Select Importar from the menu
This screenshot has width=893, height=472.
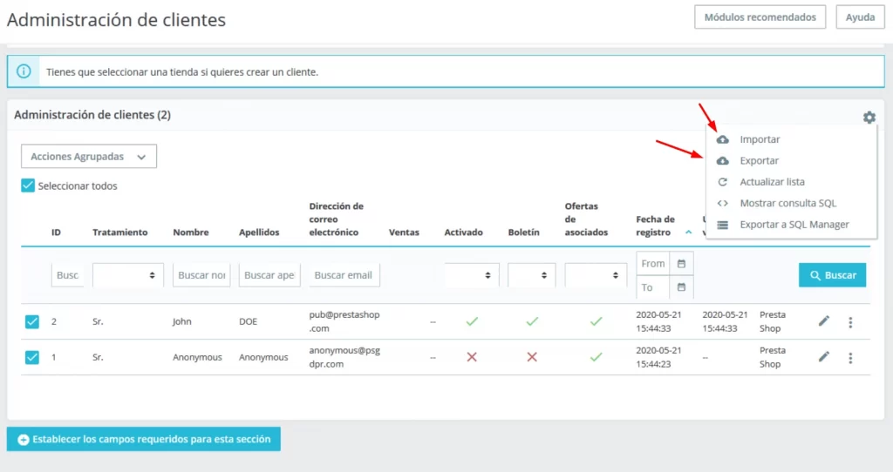[x=759, y=139]
